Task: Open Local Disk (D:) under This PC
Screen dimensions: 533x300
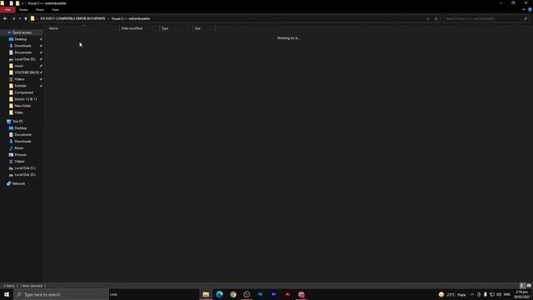Action: click(x=24, y=175)
